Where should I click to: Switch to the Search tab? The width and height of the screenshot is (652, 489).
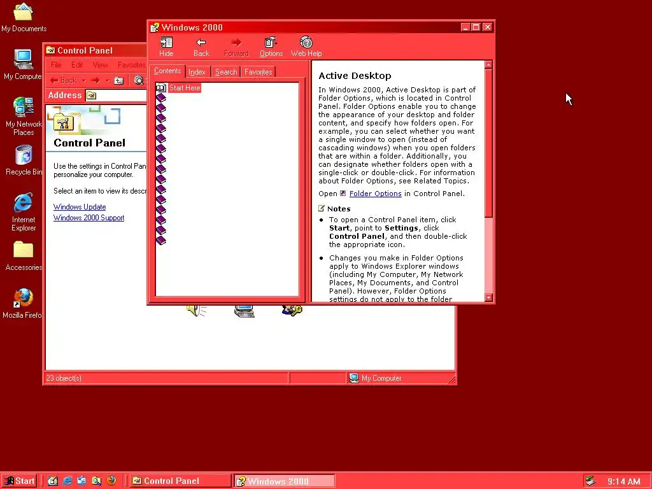(226, 72)
